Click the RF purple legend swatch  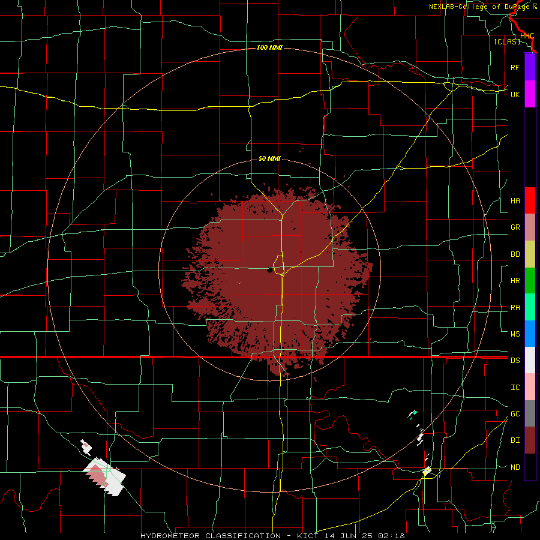click(530, 67)
